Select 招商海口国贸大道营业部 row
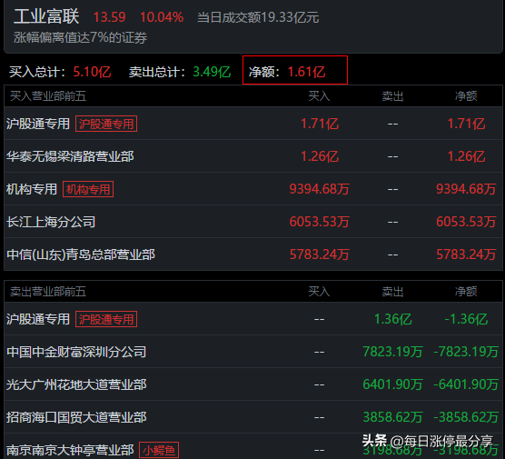 pos(253,417)
